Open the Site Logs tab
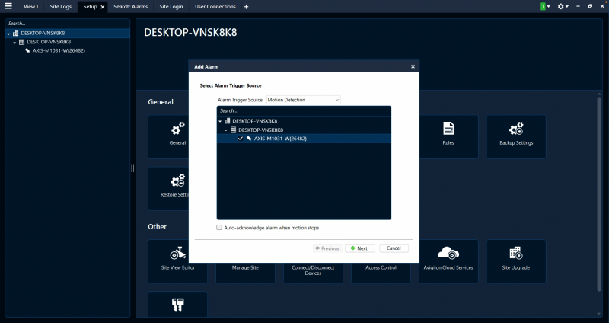 [61, 7]
